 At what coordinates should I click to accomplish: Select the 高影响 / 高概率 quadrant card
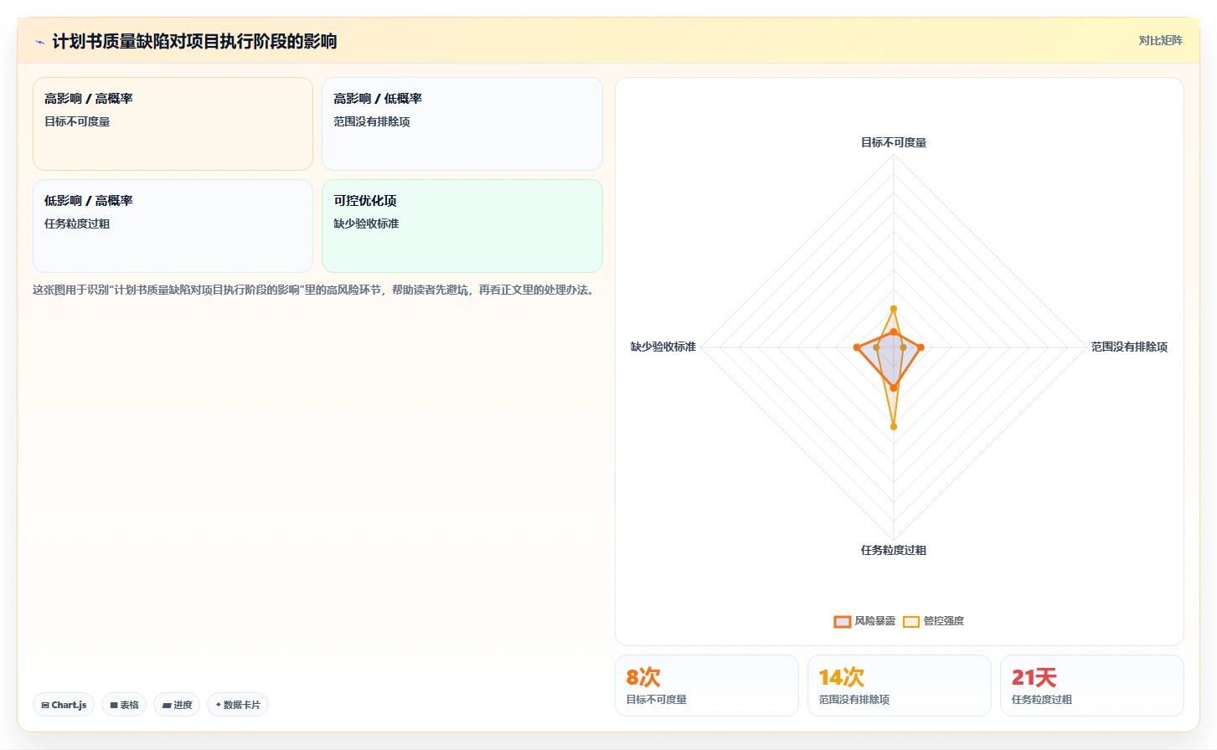pos(173,124)
